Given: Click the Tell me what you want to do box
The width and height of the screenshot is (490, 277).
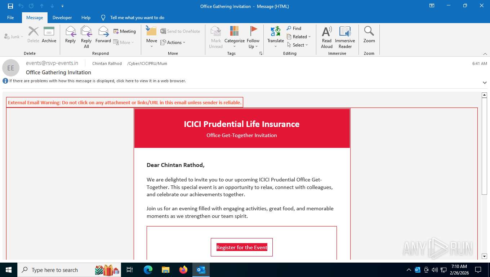Looking at the screenshot, I should pyautogui.click(x=137, y=17).
